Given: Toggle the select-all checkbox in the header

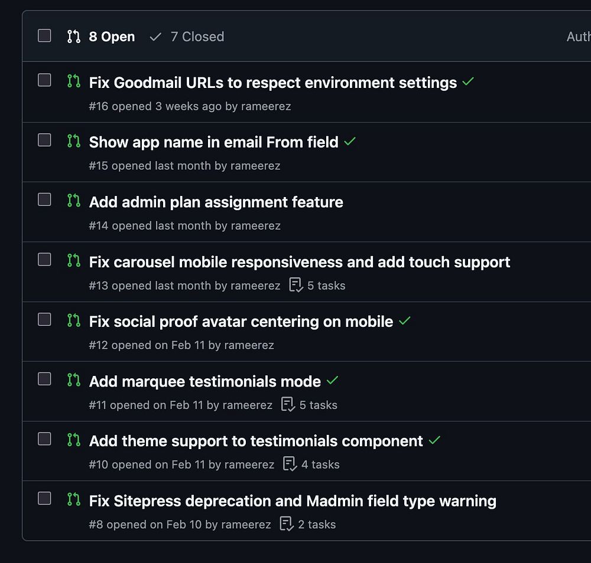Looking at the screenshot, I should click(x=44, y=36).
